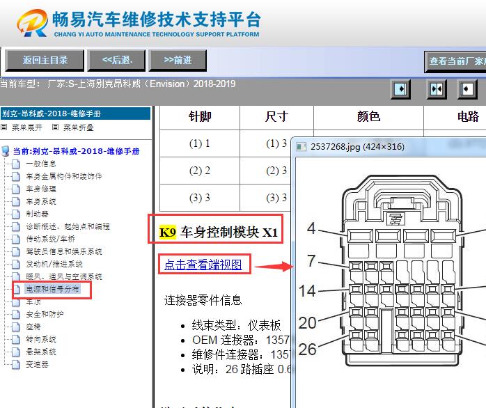Click table cell (3) 3 in 针脚 column

pos(200,198)
